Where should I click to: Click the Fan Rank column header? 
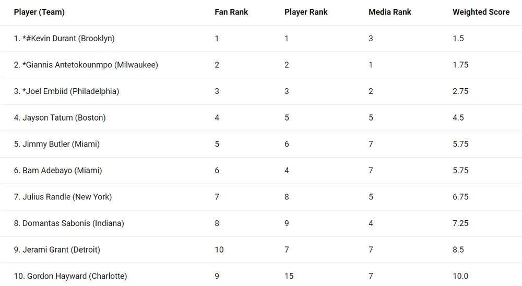231,12
